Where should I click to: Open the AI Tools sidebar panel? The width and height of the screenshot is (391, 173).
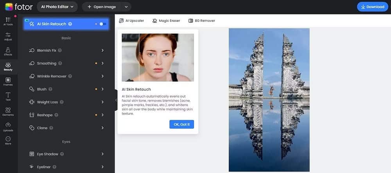(x=8, y=21)
